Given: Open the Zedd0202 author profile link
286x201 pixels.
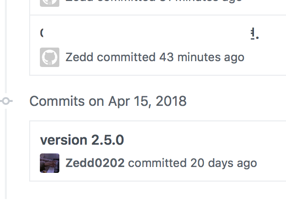Looking at the screenshot, I should 95,163.
